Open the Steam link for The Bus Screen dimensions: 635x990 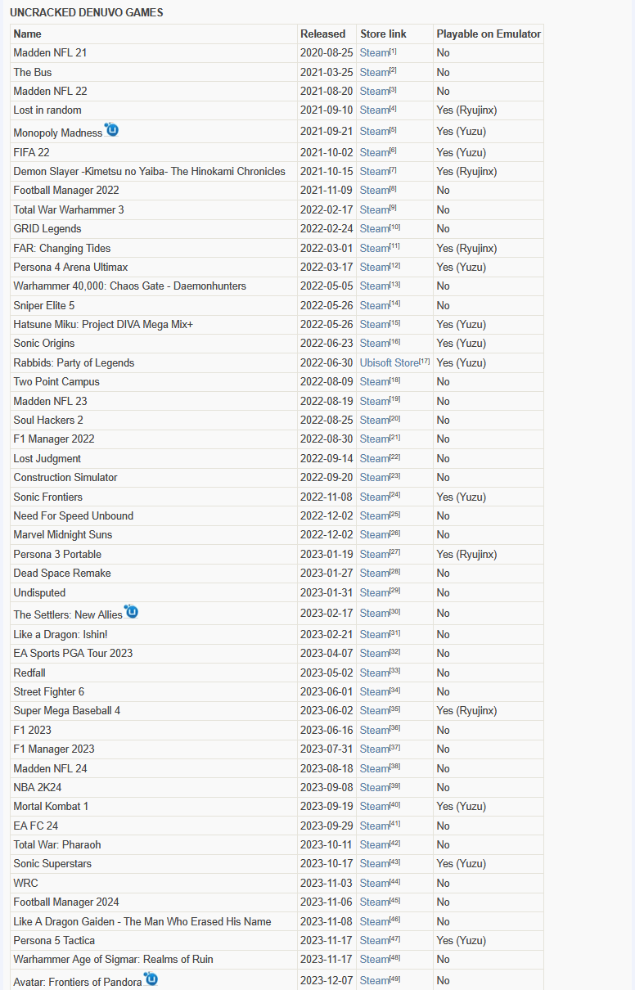(x=375, y=72)
